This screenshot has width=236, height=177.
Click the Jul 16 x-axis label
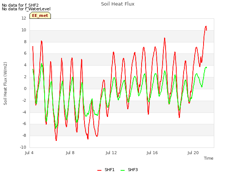pyautogui.click(x=152, y=153)
